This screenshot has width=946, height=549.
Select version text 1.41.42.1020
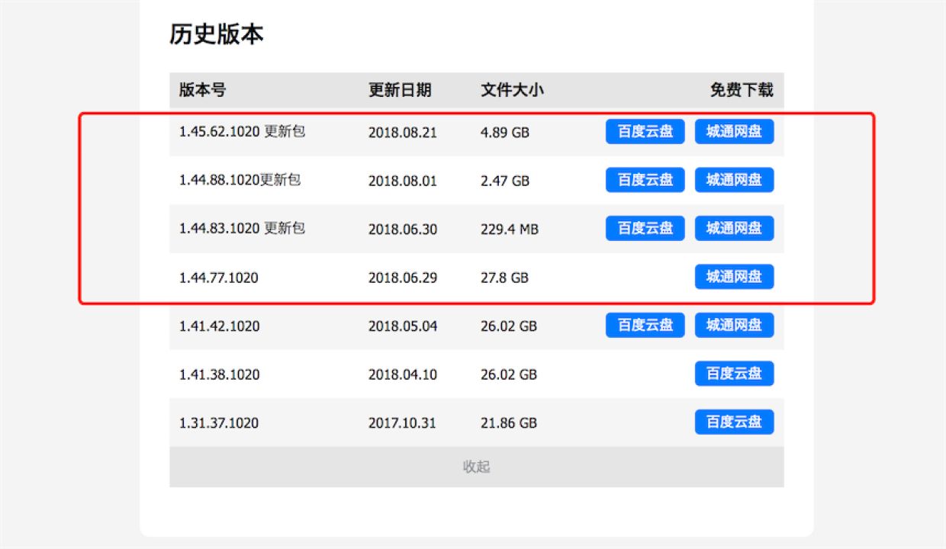coord(219,326)
